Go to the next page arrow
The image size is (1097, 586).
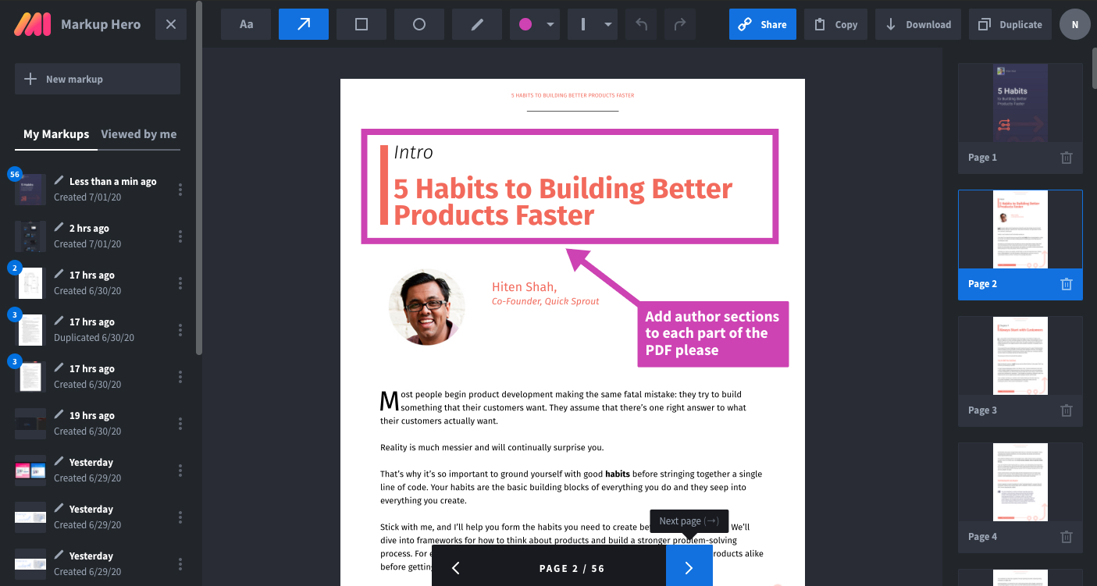(x=689, y=568)
